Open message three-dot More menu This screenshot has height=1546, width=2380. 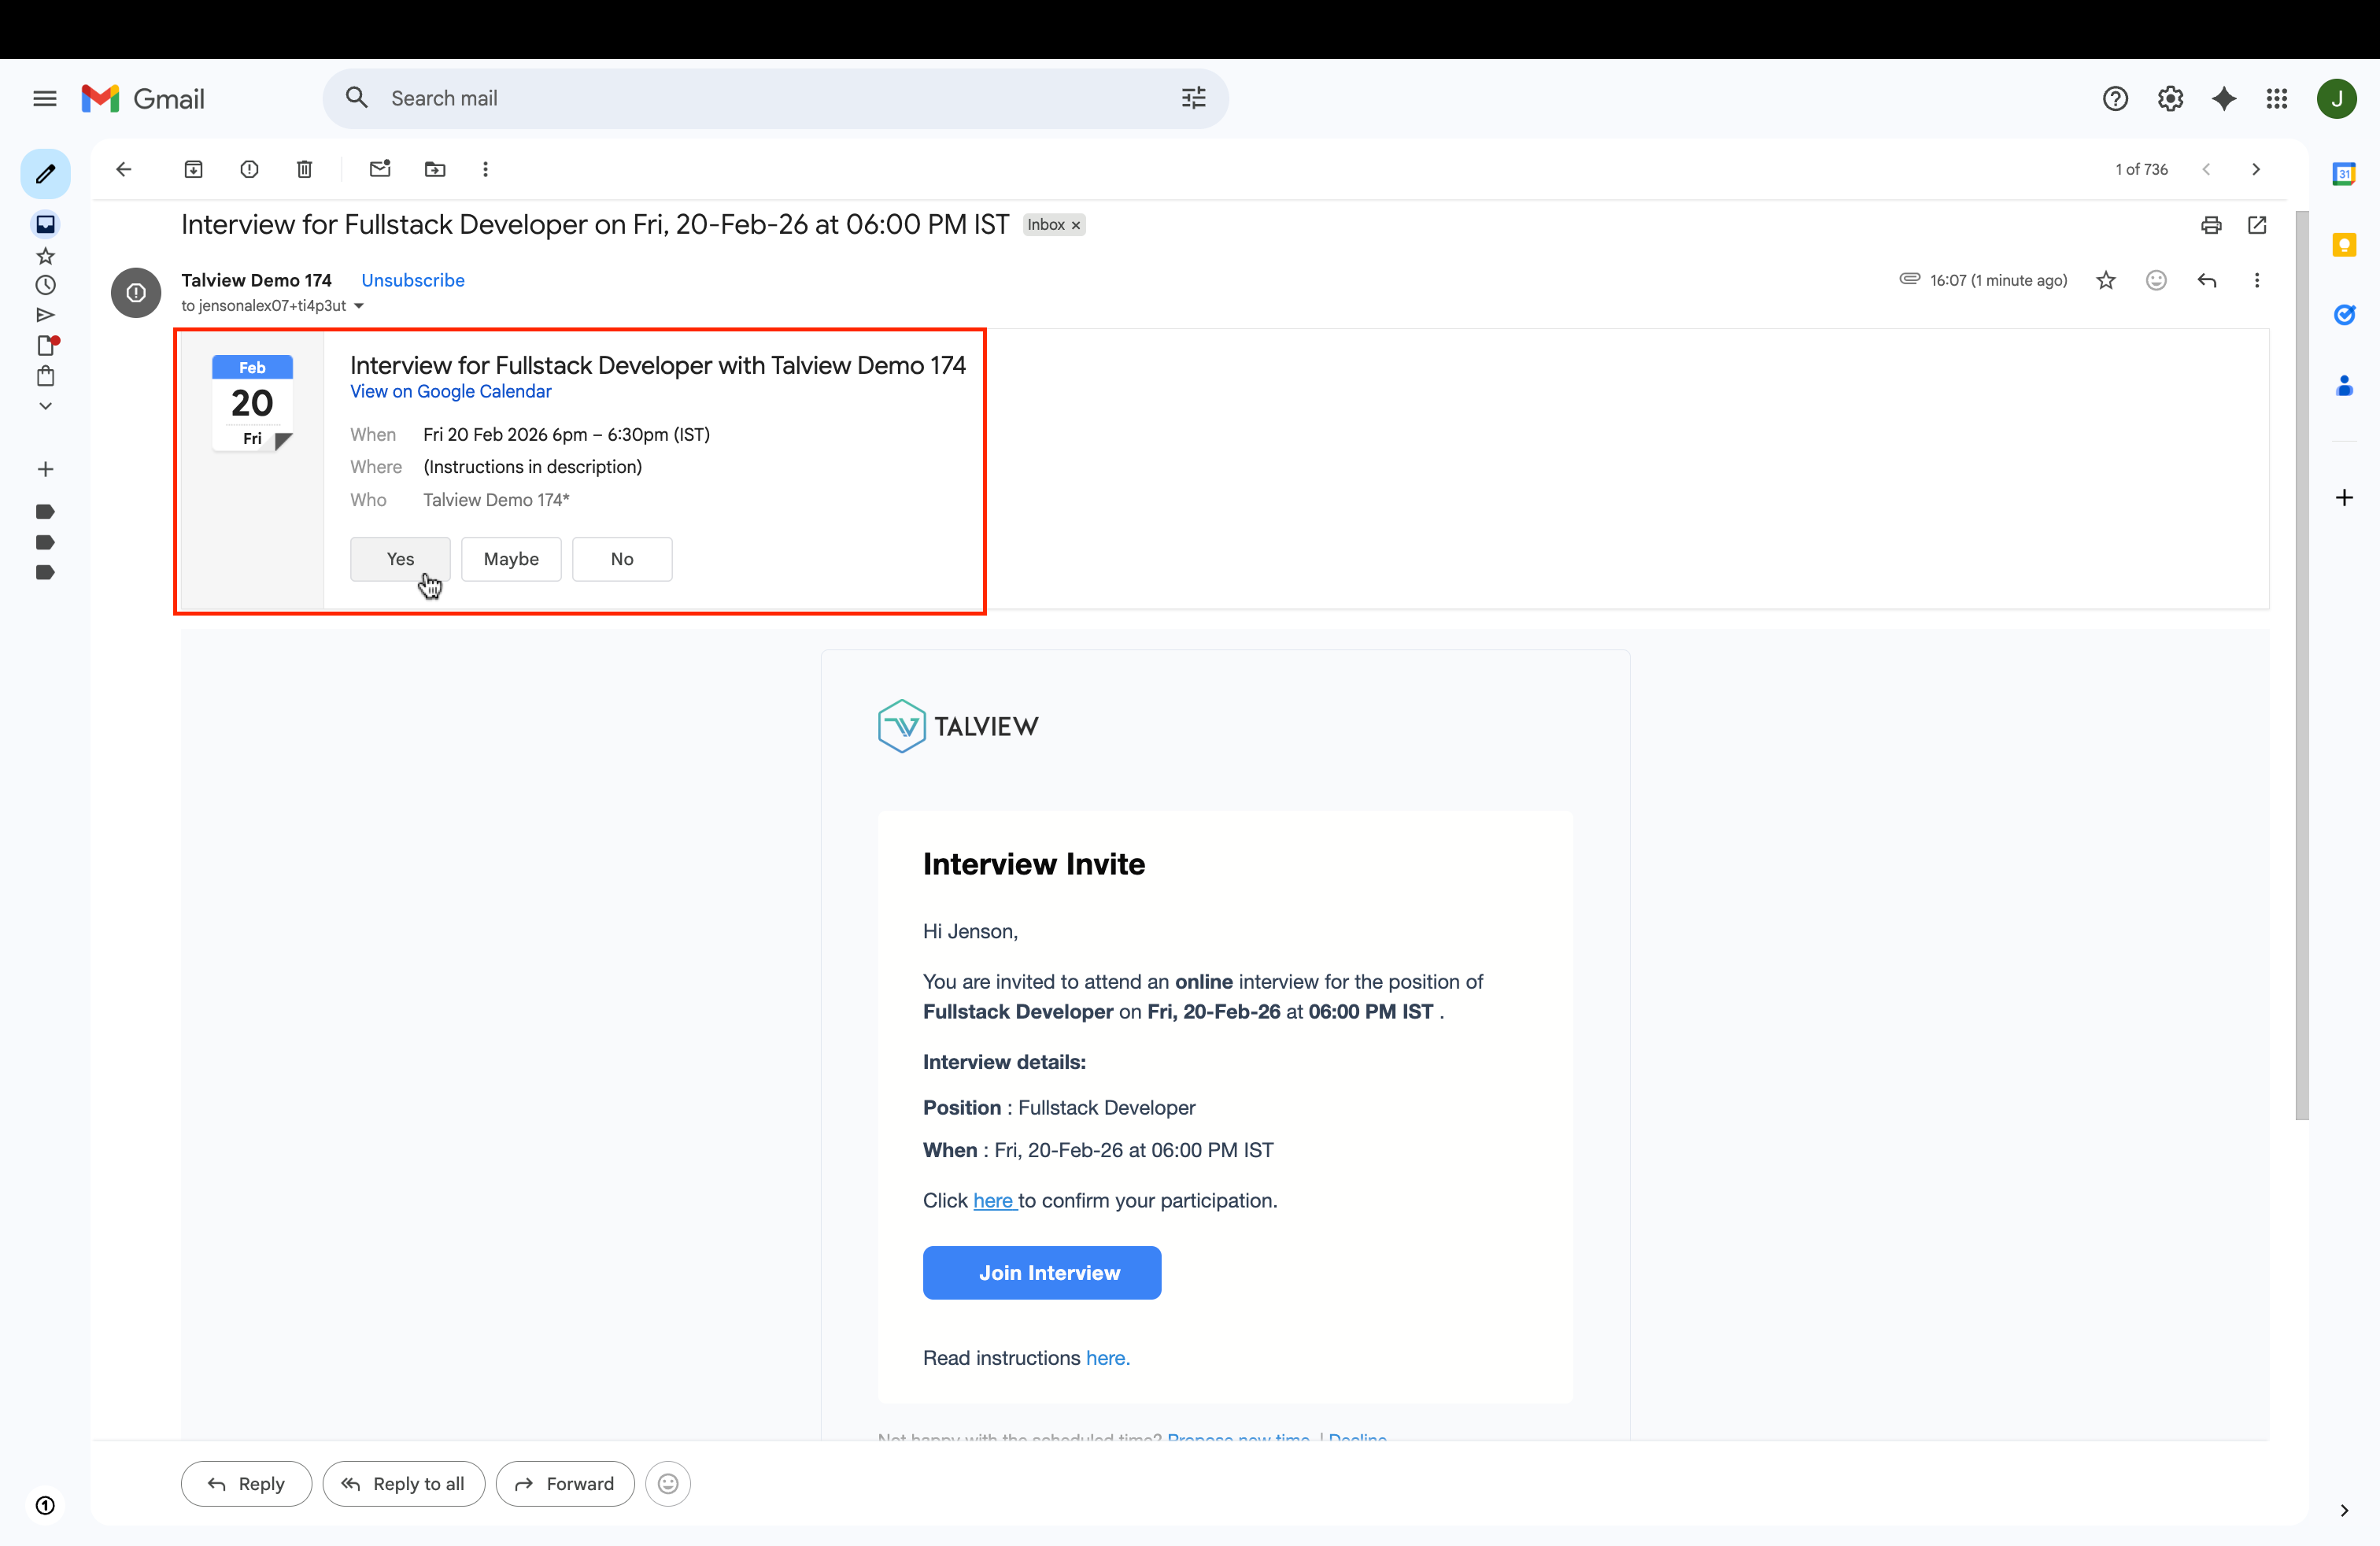(x=2257, y=281)
